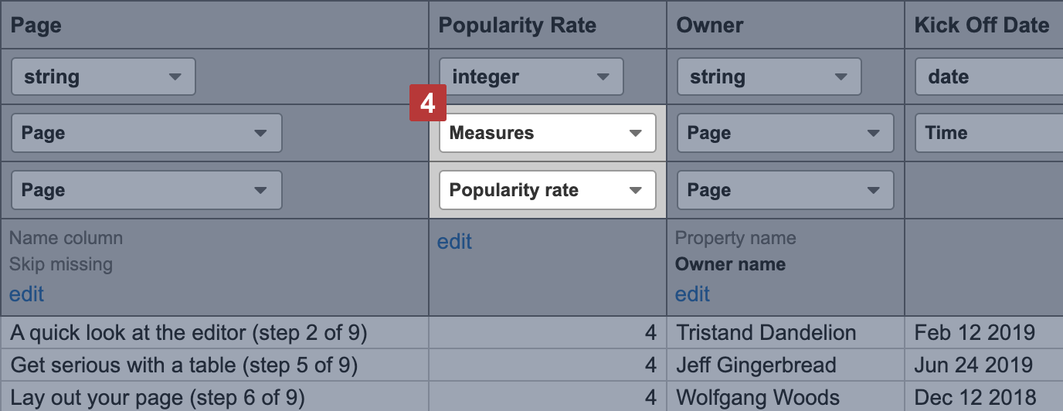Click the Popularity Rate column header
The image size is (1063, 411).
pos(517,25)
